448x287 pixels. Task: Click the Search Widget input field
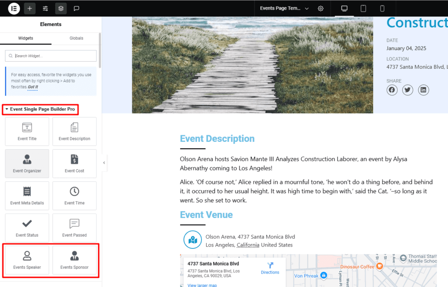[51, 56]
